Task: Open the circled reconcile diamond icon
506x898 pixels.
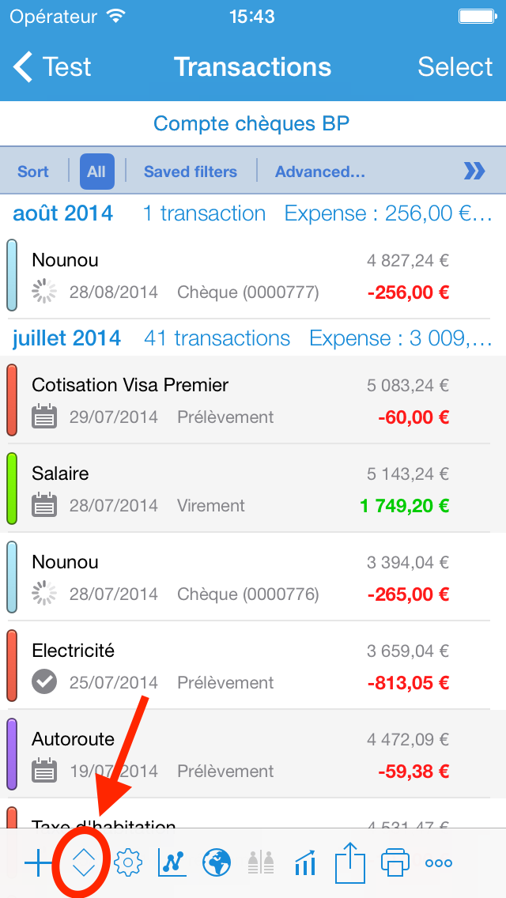Action: 83,862
